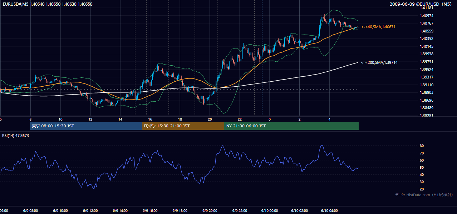The image size is (457, 214).
Task: Click the 1.41181 price axis label
Action: tap(427, 8)
